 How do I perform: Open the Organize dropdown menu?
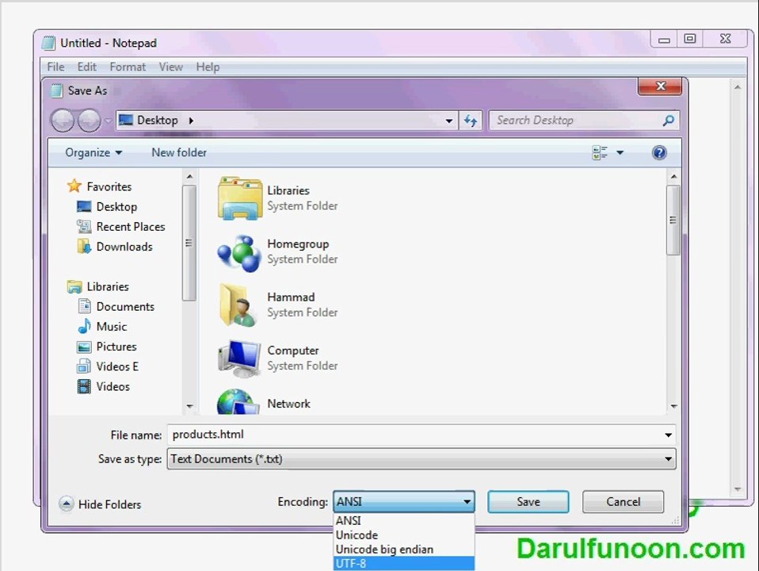93,153
